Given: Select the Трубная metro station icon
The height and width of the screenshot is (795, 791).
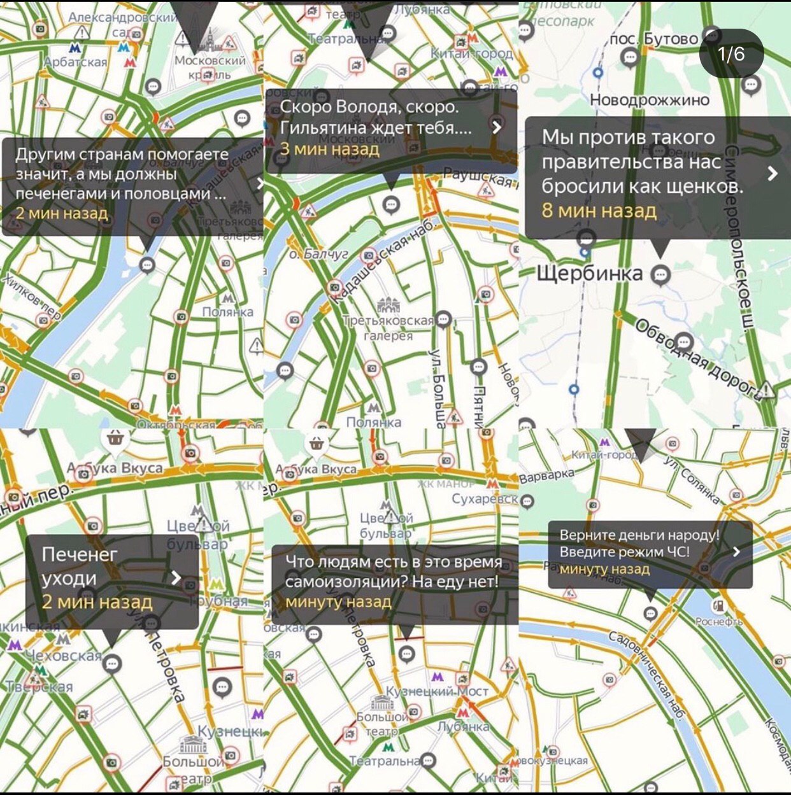Looking at the screenshot, I should [x=218, y=584].
